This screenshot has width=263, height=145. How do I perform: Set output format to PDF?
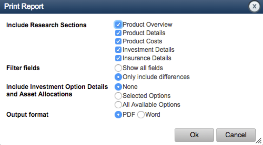[118, 114]
